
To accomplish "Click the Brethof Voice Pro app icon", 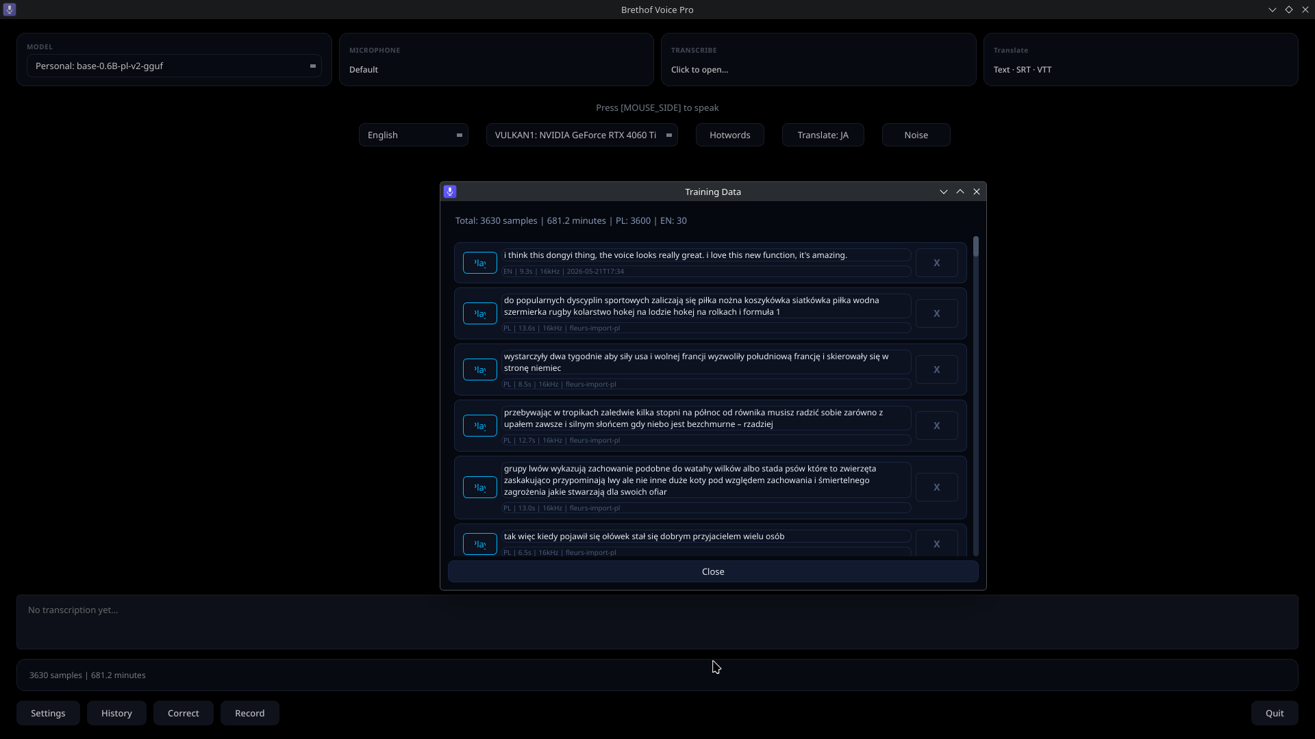I will (10, 10).
